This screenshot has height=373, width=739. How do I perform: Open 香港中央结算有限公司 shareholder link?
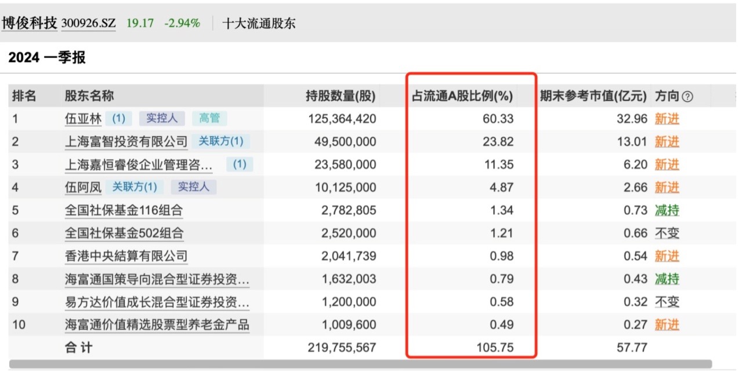[126, 256]
